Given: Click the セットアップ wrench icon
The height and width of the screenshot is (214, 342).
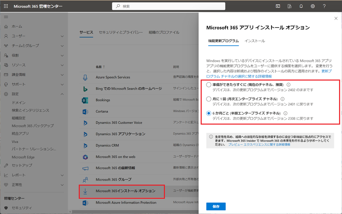Looking at the screenshot, I should (x=6, y=165).
